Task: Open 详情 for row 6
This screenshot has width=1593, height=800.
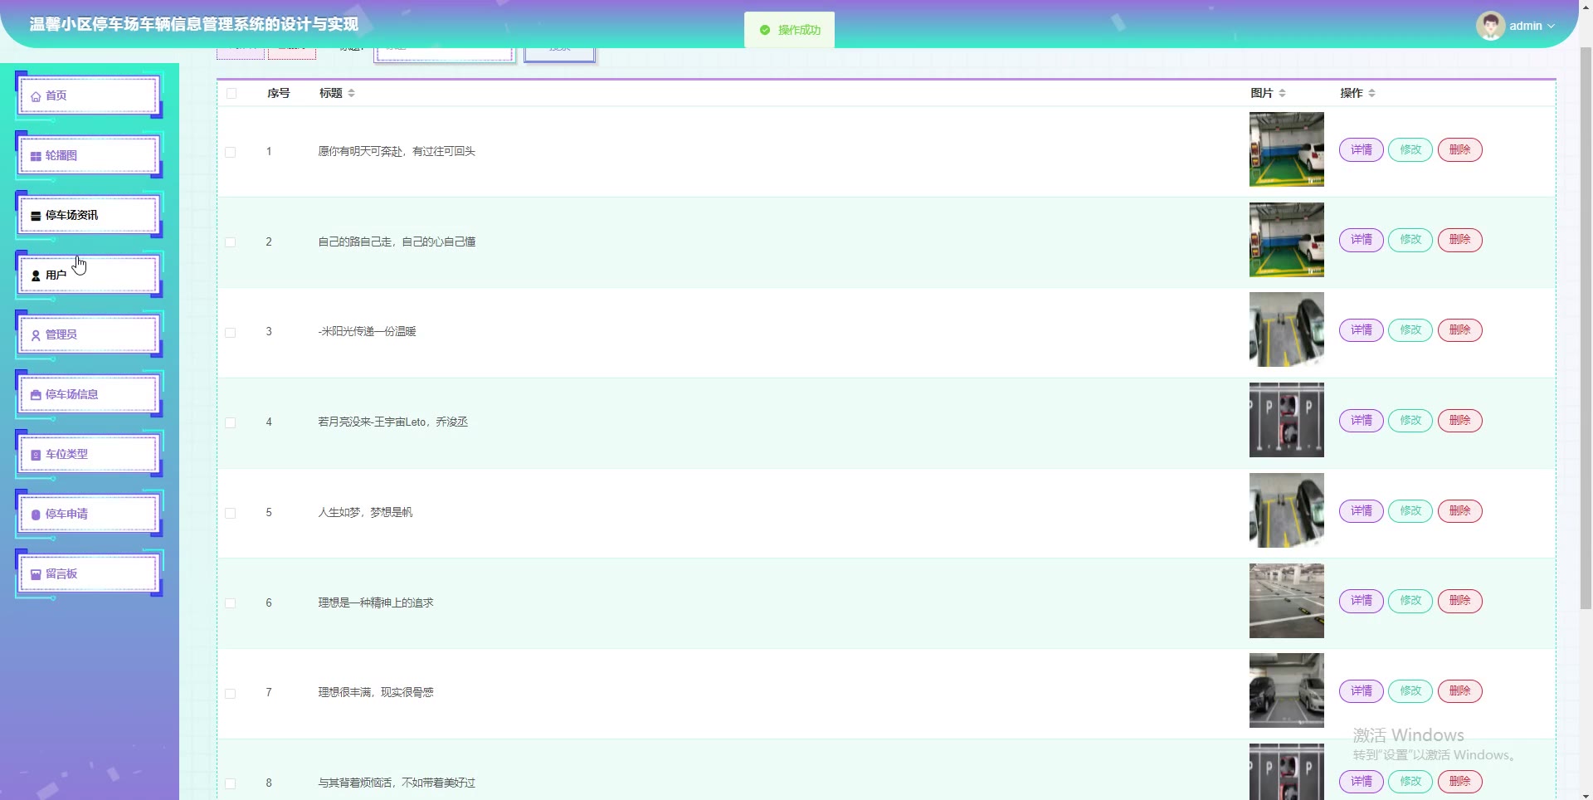Action: click(x=1362, y=601)
